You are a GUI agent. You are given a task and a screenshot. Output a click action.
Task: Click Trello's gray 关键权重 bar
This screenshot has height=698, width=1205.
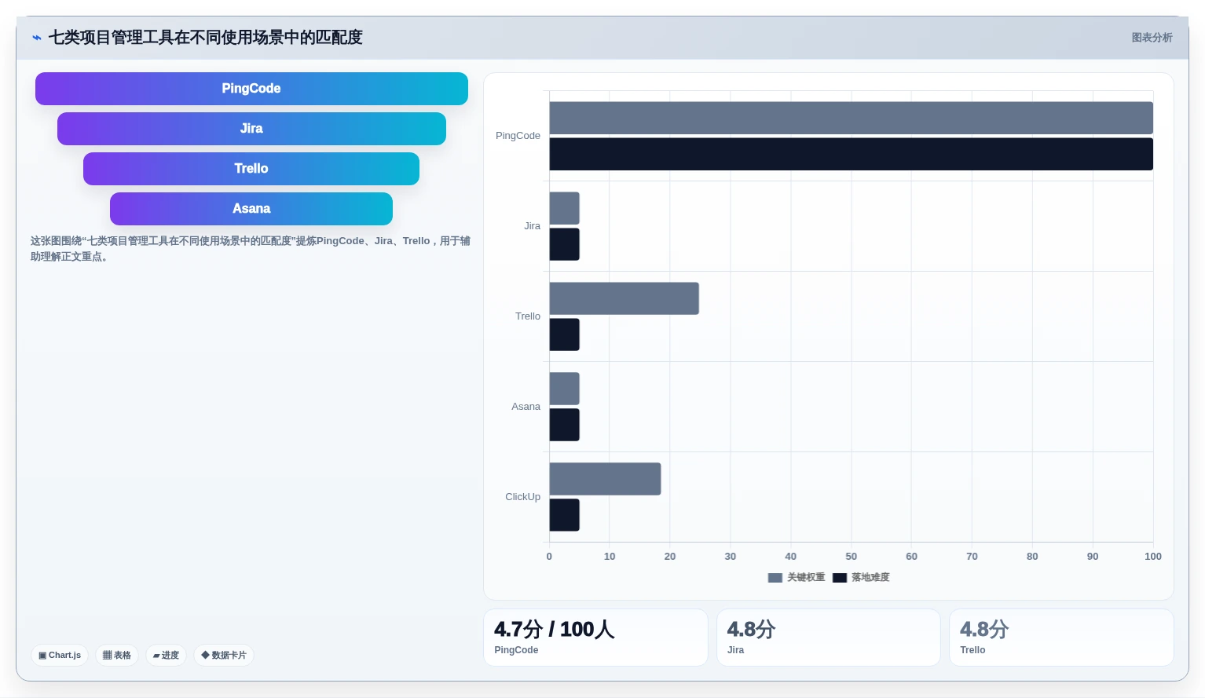(x=624, y=298)
